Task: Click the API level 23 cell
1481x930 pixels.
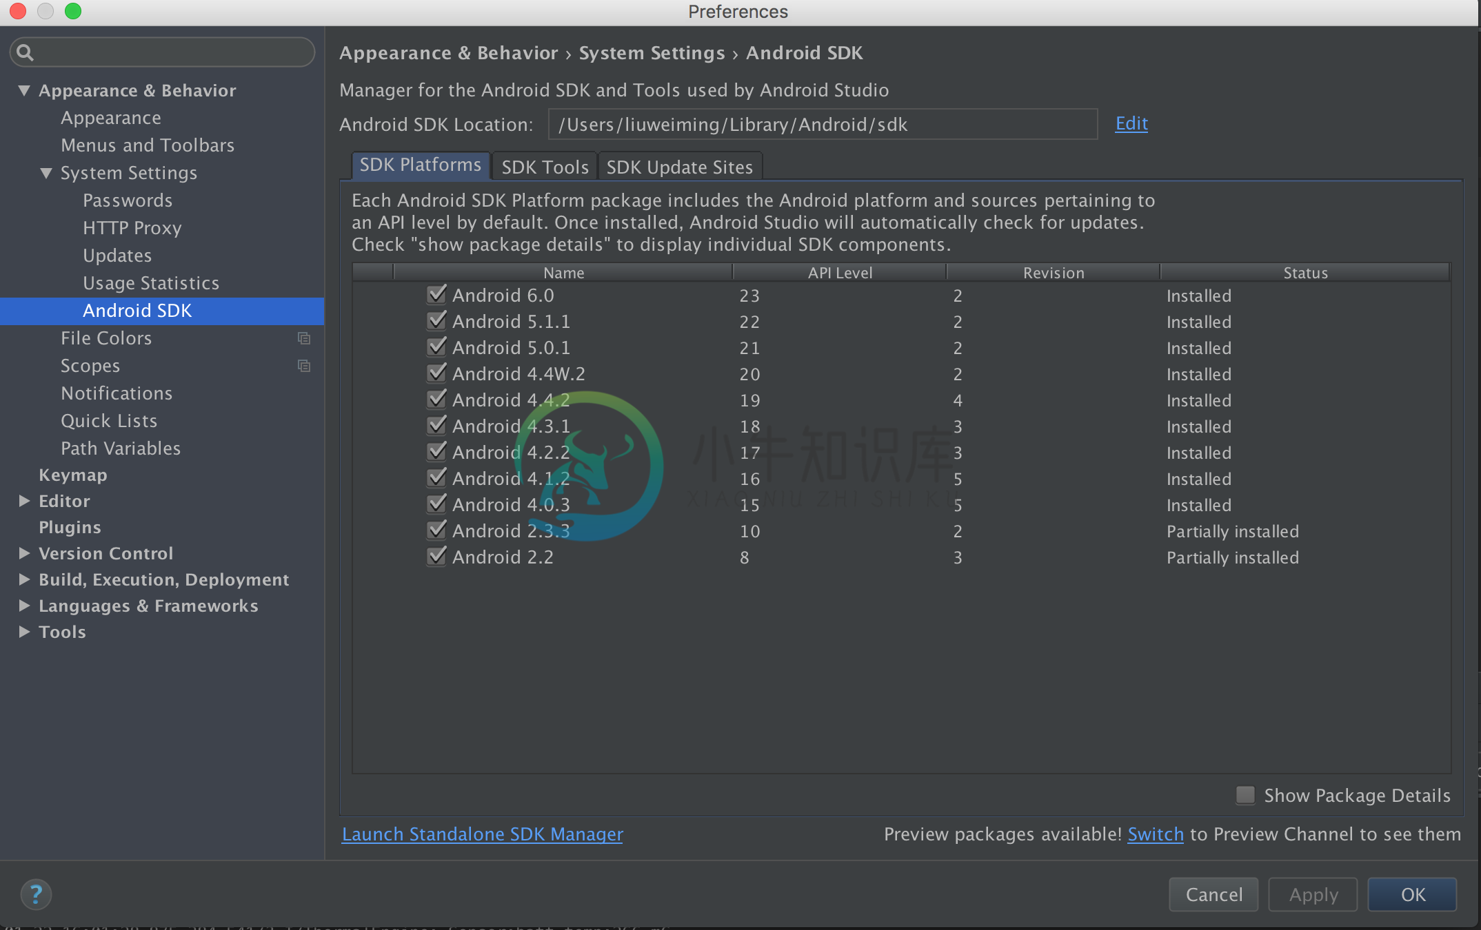Action: [x=749, y=296]
